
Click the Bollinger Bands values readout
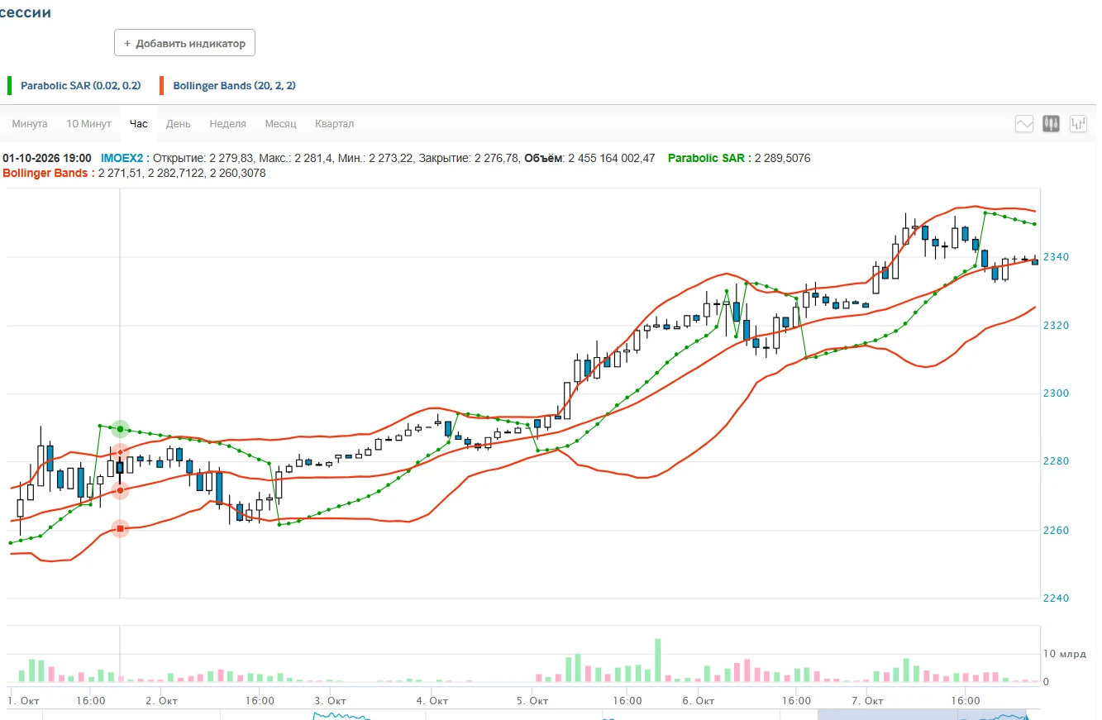[x=182, y=173]
